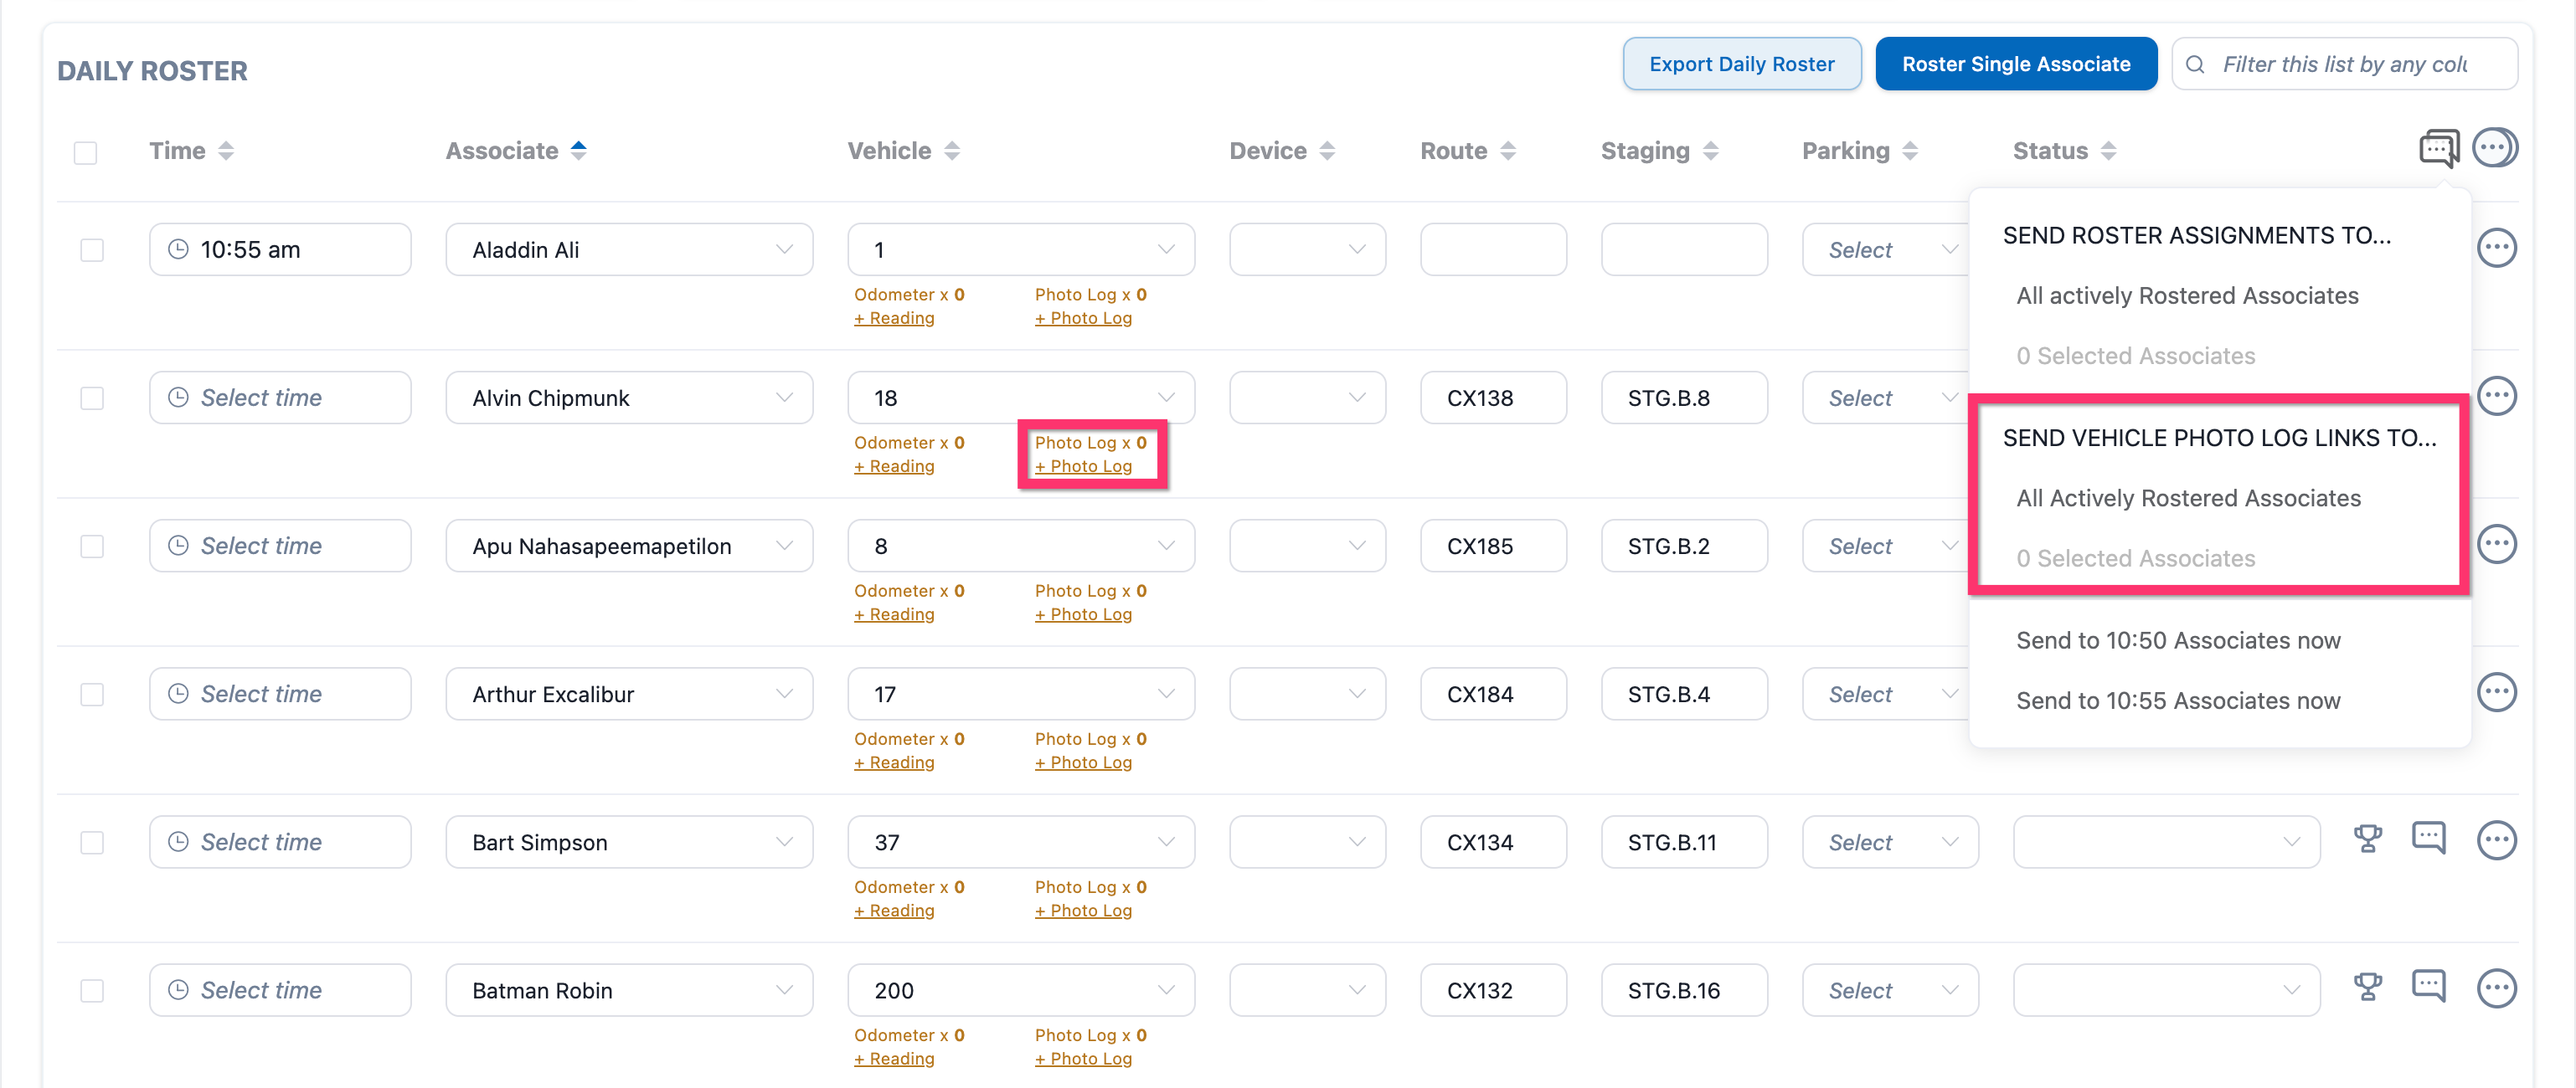Image resolution: width=2576 pixels, height=1088 pixels.
Task: Click trophy icon in Bart Simpson row
Action: [x=2367, y=839]
